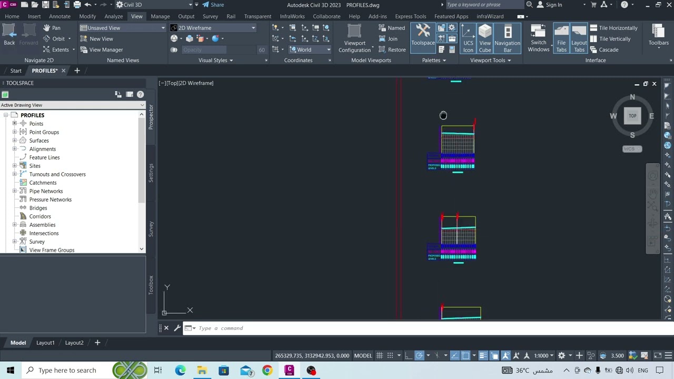Toggle Ortho mode in the status bar
This screenshot has height=379, width=674.
click(408, 355)
